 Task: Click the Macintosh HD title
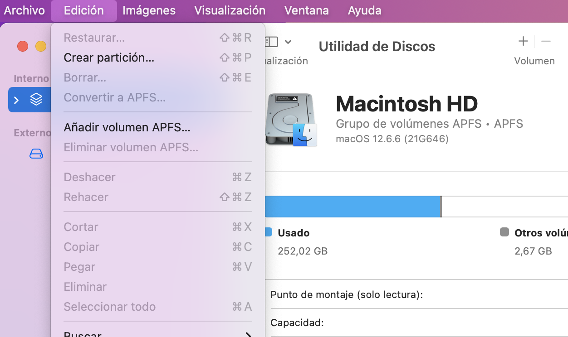click(x=407, y=104)
